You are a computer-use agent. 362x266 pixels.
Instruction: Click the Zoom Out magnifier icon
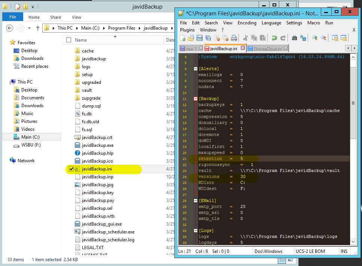click(323, 38)
